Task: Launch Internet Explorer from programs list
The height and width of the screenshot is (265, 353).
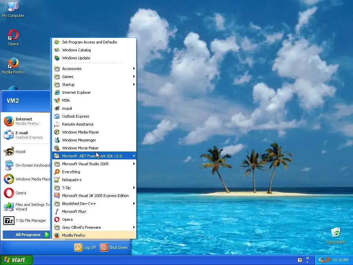Action: 94,92
